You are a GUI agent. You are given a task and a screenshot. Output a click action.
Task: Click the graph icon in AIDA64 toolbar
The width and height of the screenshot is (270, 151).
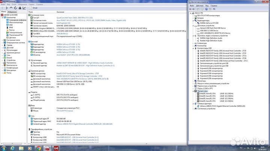(x=24, y=8)
